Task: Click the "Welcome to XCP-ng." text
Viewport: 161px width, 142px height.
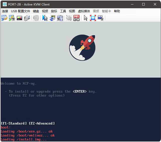Action: pos(18,83)
